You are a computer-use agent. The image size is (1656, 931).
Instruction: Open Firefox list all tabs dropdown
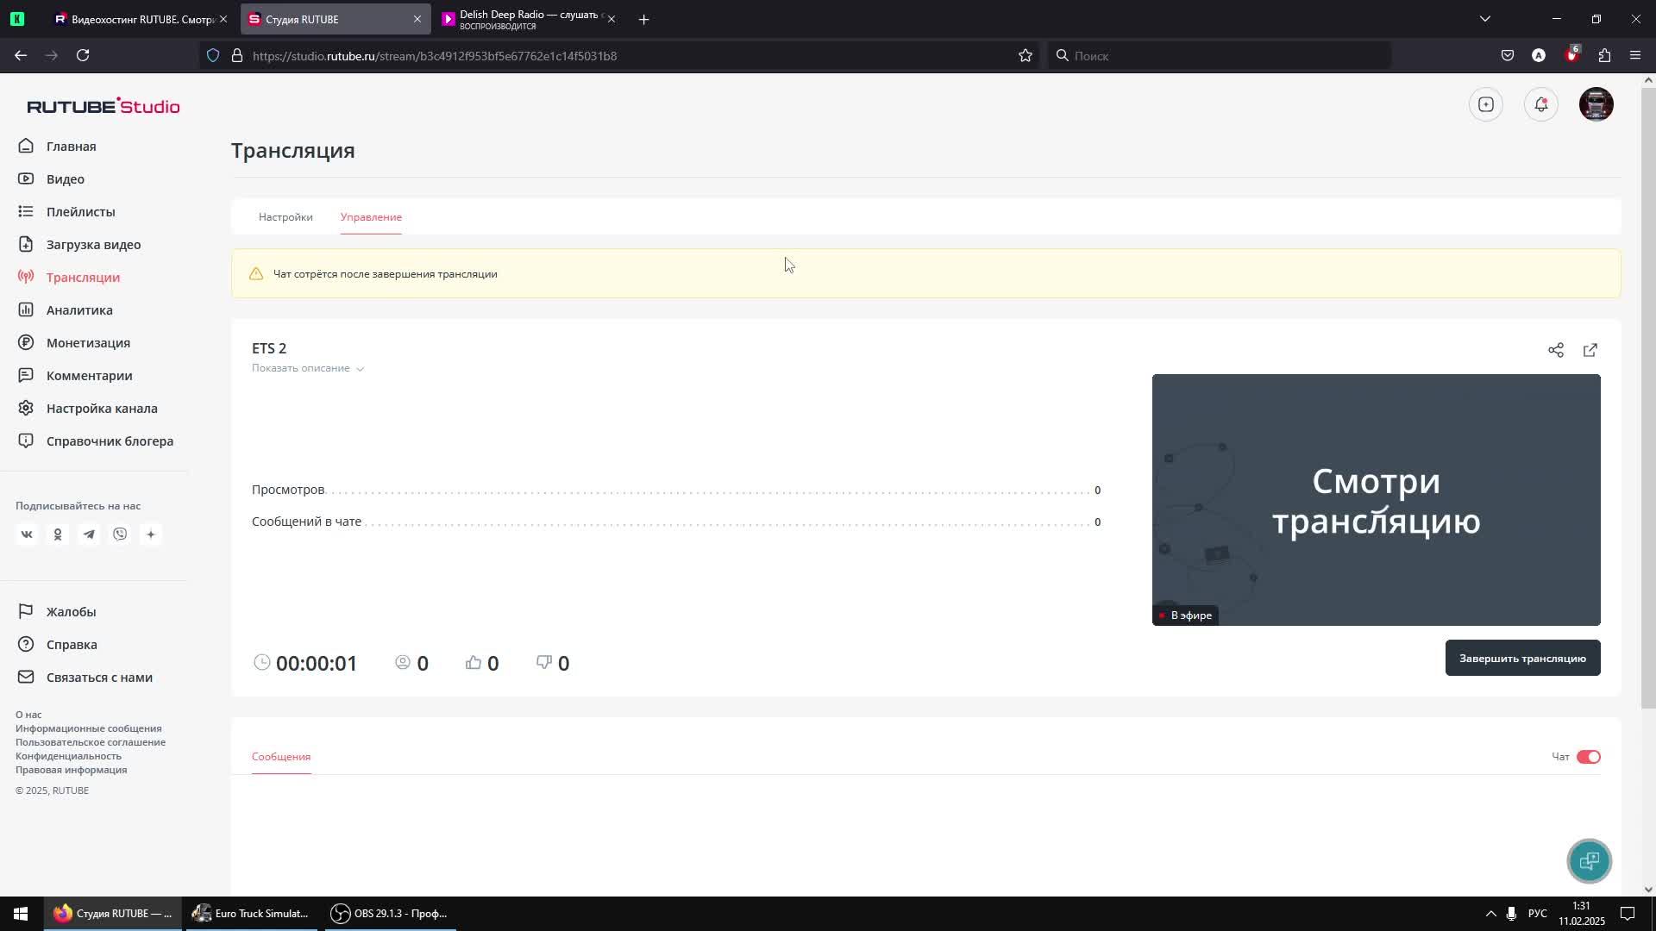(x=1484, y=19)
